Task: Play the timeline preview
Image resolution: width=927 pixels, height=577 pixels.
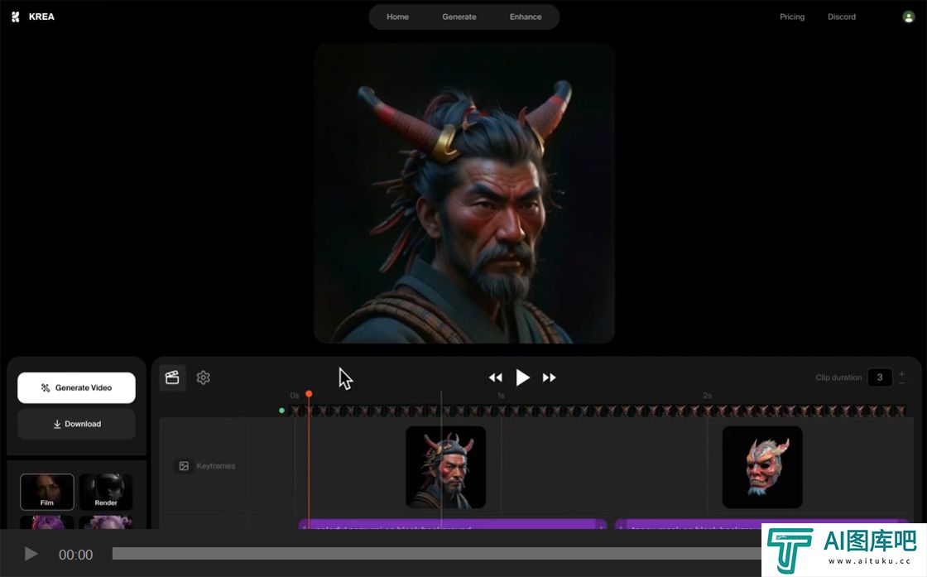Action: tap(522, 377)
